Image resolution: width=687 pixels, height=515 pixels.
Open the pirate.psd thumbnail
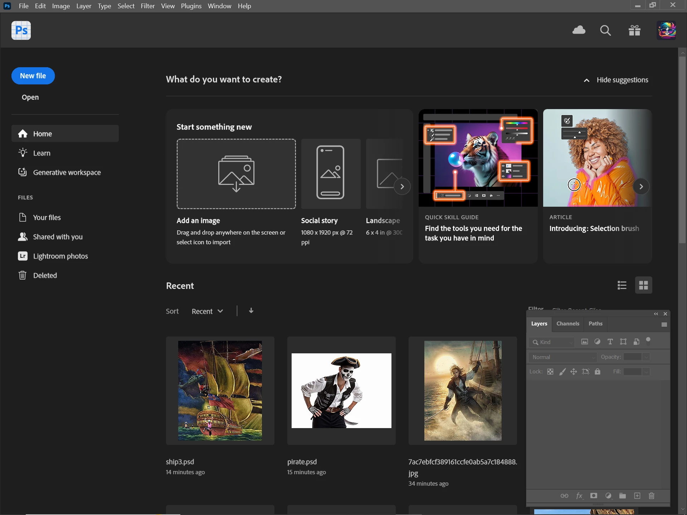341,391
